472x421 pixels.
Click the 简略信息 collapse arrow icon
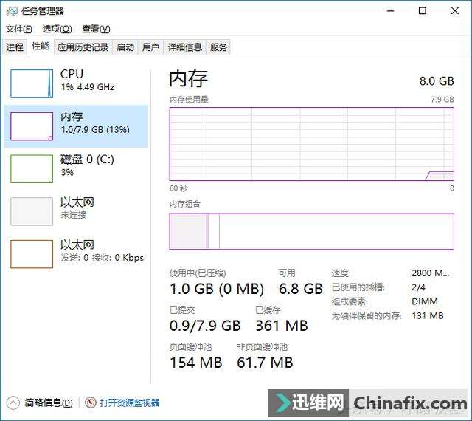13,403
